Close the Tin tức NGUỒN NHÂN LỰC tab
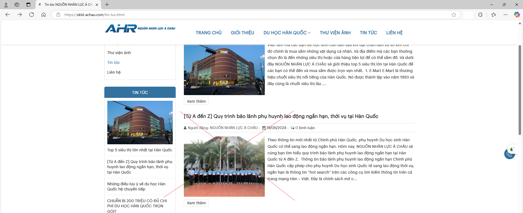This screenshot has height=213, width=523. click(97, 5)
